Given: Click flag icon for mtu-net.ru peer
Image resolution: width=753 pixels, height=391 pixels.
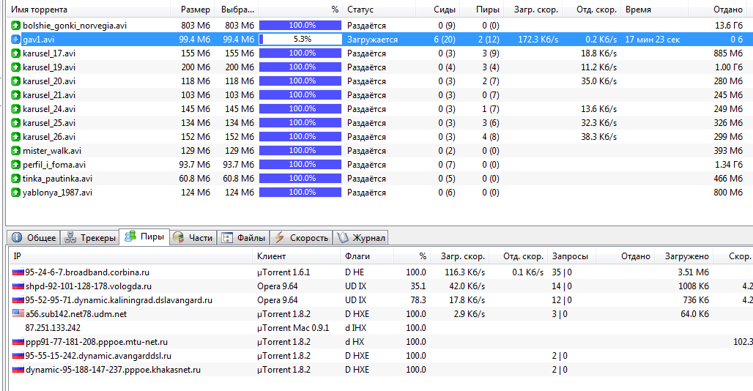Looking at the screenshot, I should [18, 342].
